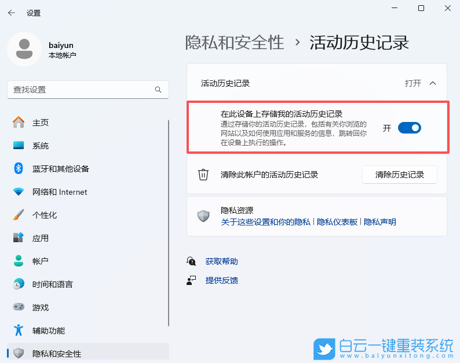Click the 清除此帐户的活动历史记录 label
This screenshot has width=460, height=363.
tap(269, 175)
